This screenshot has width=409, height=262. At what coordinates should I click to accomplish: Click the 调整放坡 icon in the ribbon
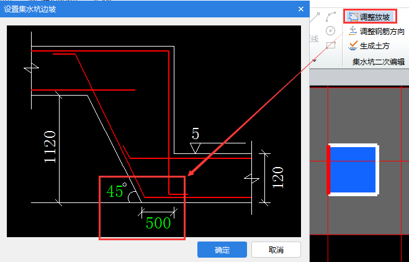(x=353, y=17)
